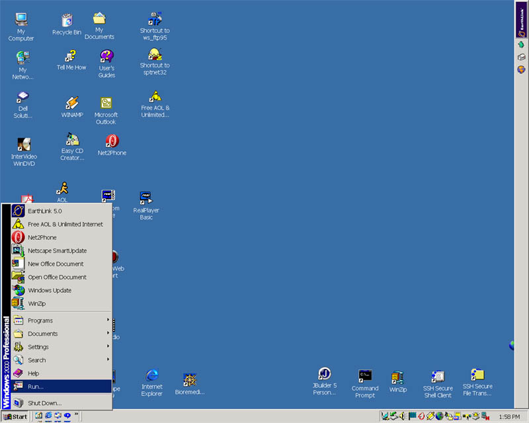Click the EarthLink logo on side toolbar

[522, 20]
